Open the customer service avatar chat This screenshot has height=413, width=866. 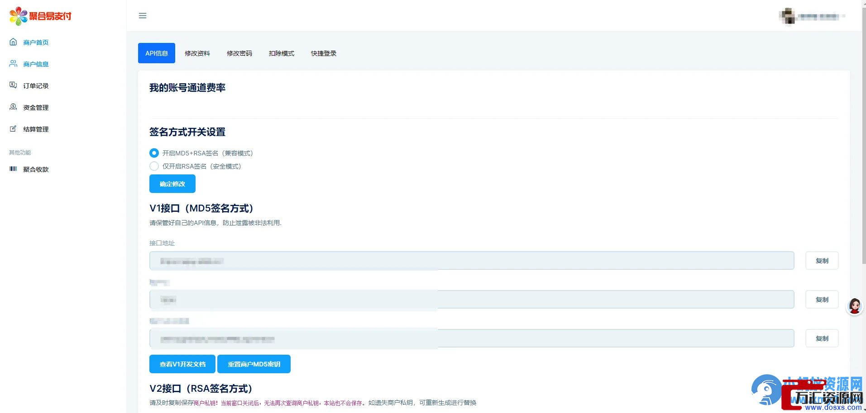pyautogui.click(x=854, y=306)
